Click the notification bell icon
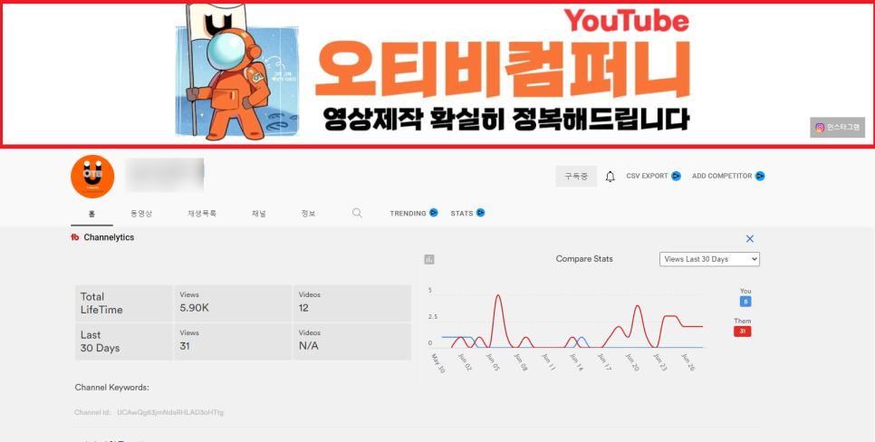The image size is (875, 442). 610,177
